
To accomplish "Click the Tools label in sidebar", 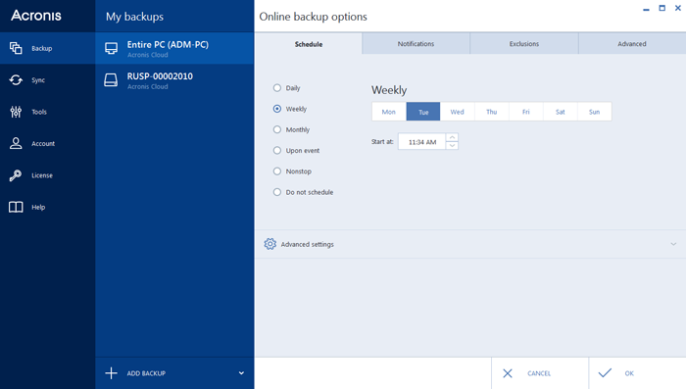I will (x=39, y=112).
